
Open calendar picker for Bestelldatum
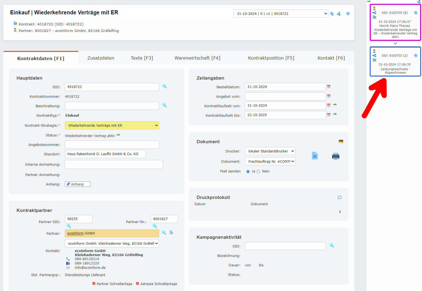tap(329, 87)
